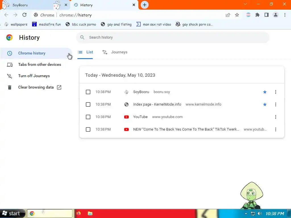Viewport: 291px width, 218px height.
Task: Check the TikTok Twerk video entry checkbox
Action: click(x=88, y=129)
